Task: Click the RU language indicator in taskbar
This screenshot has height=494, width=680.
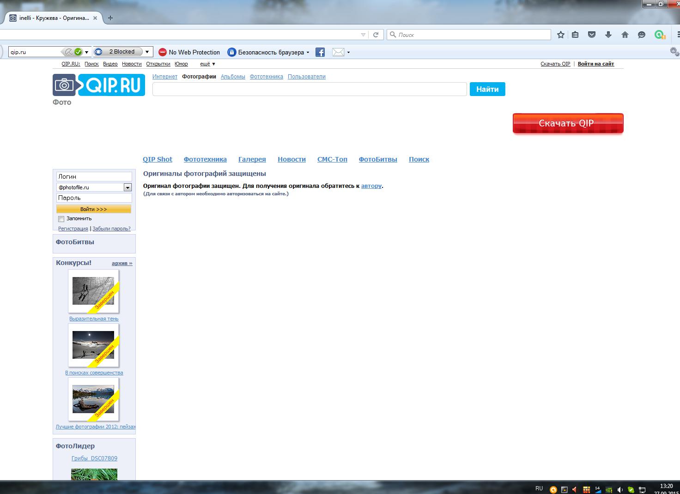Action: (x=539, y=488)
